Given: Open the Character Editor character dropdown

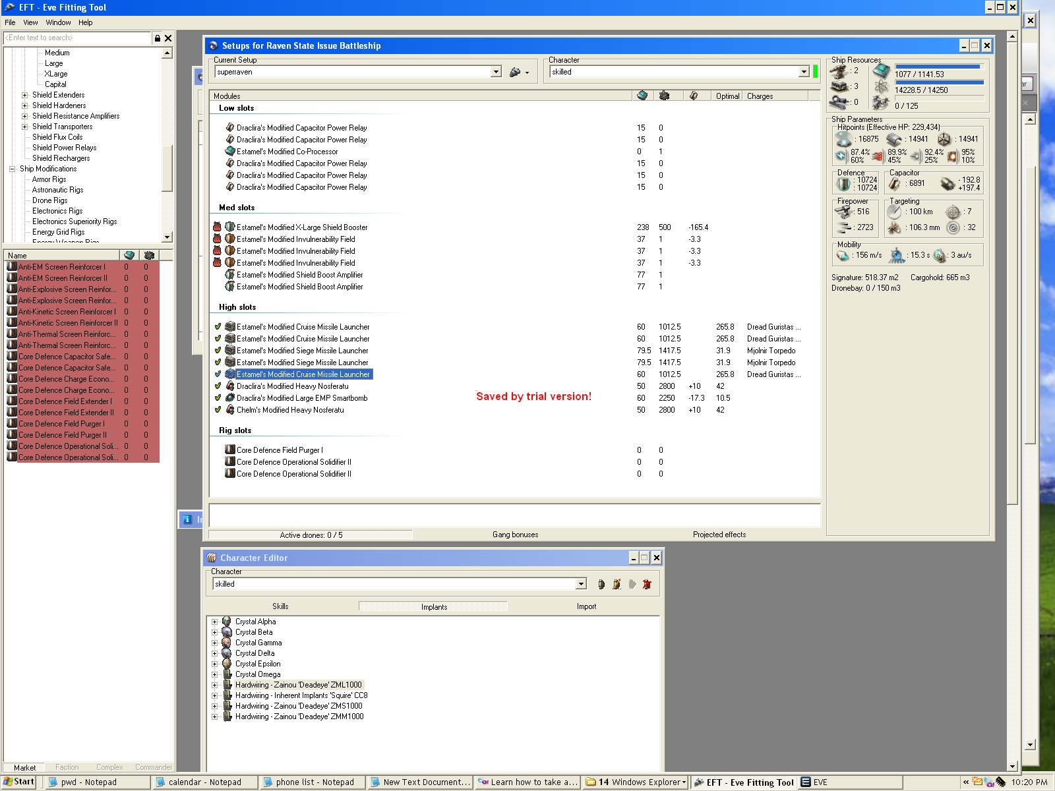Looking at the screenshot, I should pos(581,584).
